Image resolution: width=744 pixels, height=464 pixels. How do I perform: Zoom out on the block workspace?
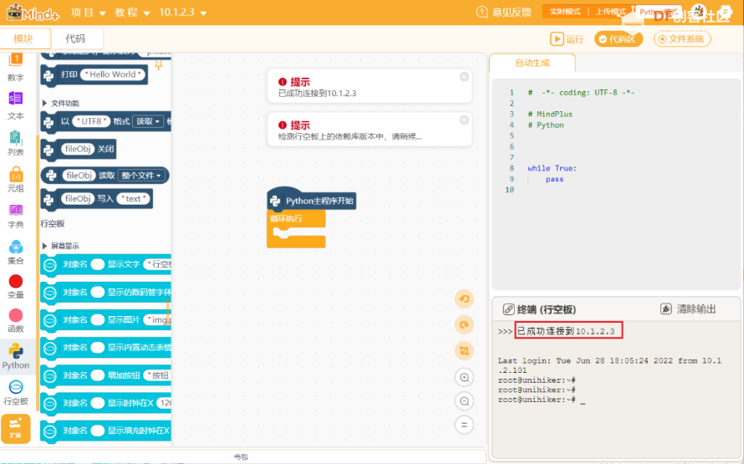pos(464,401)
